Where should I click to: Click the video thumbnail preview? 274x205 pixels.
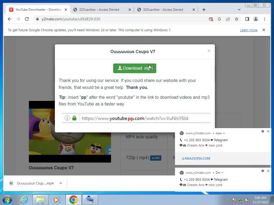coord(70,132)
